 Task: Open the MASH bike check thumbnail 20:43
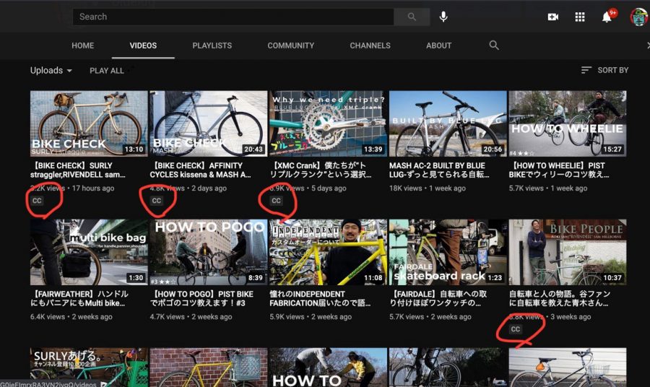(x=209, y=123)
